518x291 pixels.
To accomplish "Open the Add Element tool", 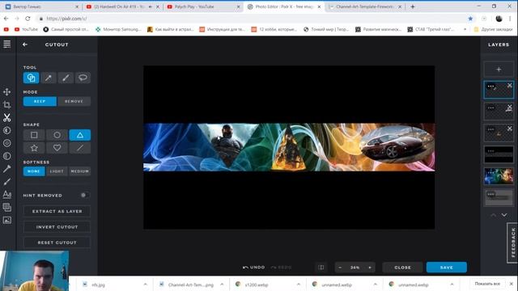I will pyautogui.click(x=7, y=207).
